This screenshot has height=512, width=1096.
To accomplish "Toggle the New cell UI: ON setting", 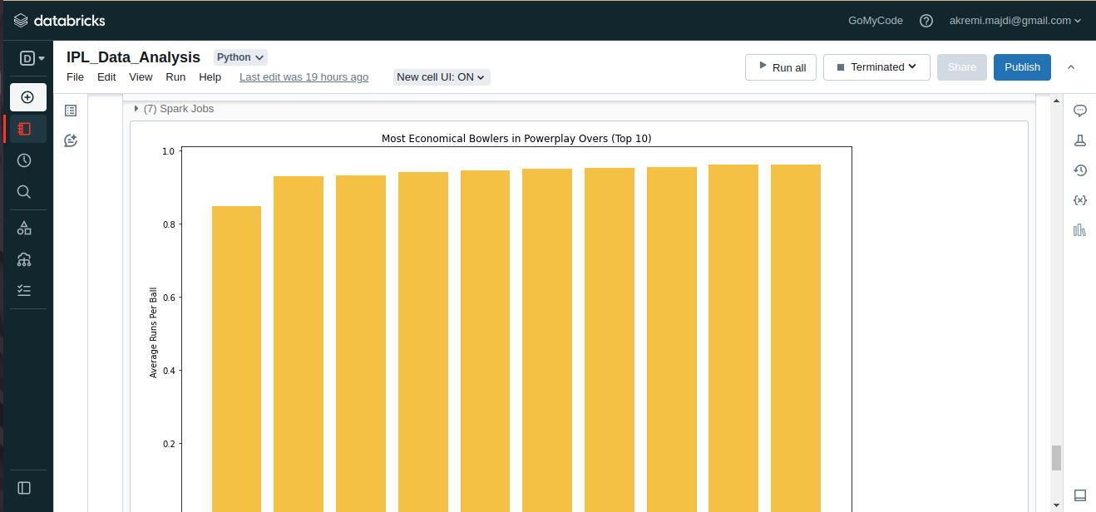I will click(442, 77).
